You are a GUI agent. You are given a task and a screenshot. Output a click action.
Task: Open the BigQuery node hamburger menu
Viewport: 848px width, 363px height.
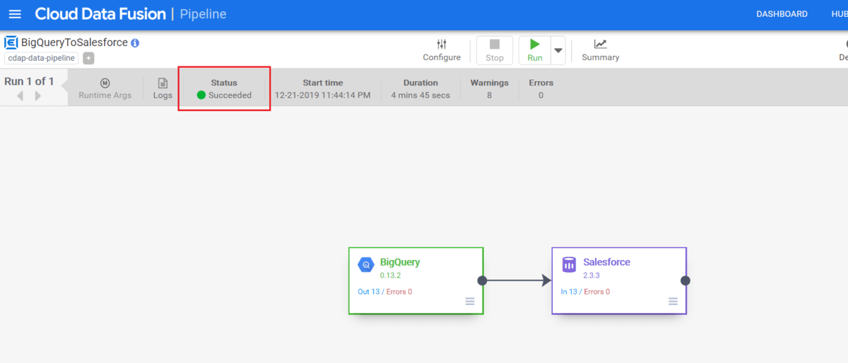[470, 302]
